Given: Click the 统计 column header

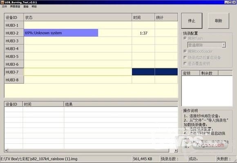Looking at the screenshot, I should [x=166, y=18].
